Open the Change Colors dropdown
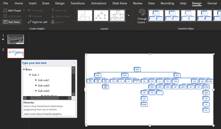This screenshot has height=129, width=221. point(142,16)
